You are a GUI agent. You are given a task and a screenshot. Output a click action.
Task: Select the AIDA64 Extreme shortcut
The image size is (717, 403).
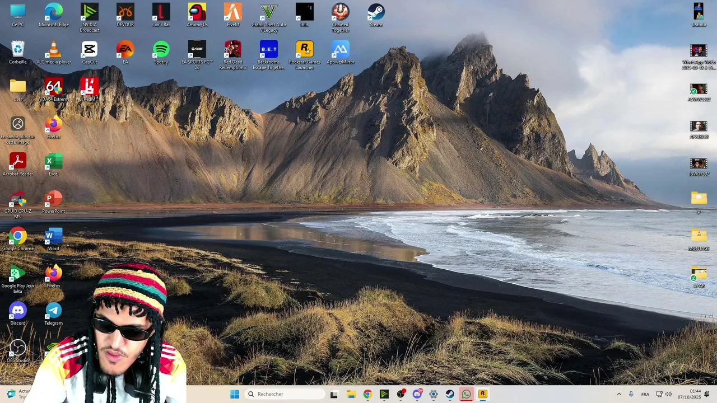tap(54, 90)
